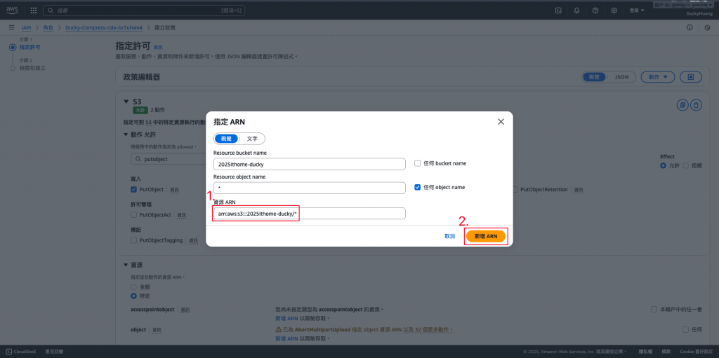Click 新增 ARN button
The image size is (719, 358).
pos(486,236)
